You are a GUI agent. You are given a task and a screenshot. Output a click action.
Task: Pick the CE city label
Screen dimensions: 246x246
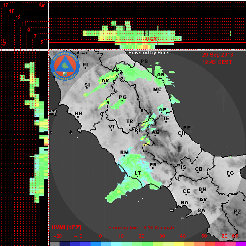[x=186, y=191]
